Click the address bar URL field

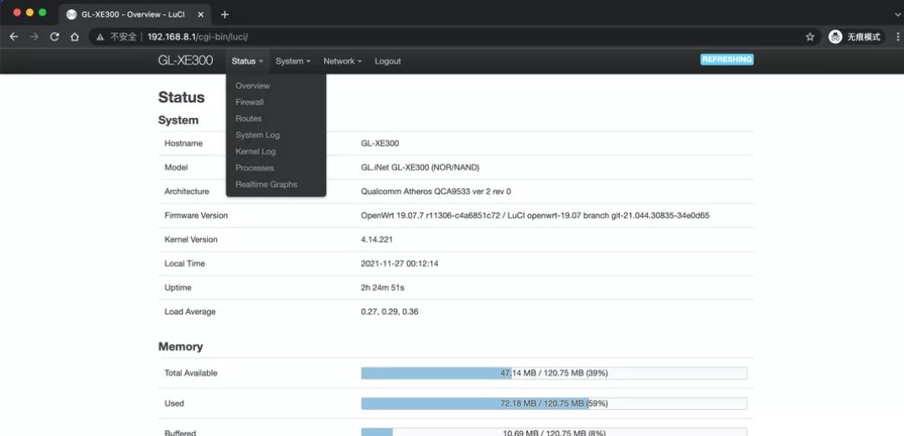click(x=419, y=37)
